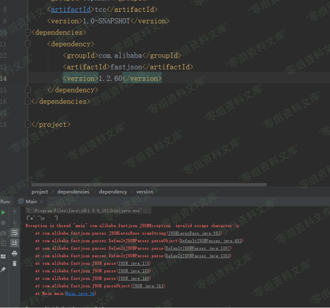Open the JSONLexerBase.java:983 stack trace link
The image size is (330, 308).
tap(194, 233)
